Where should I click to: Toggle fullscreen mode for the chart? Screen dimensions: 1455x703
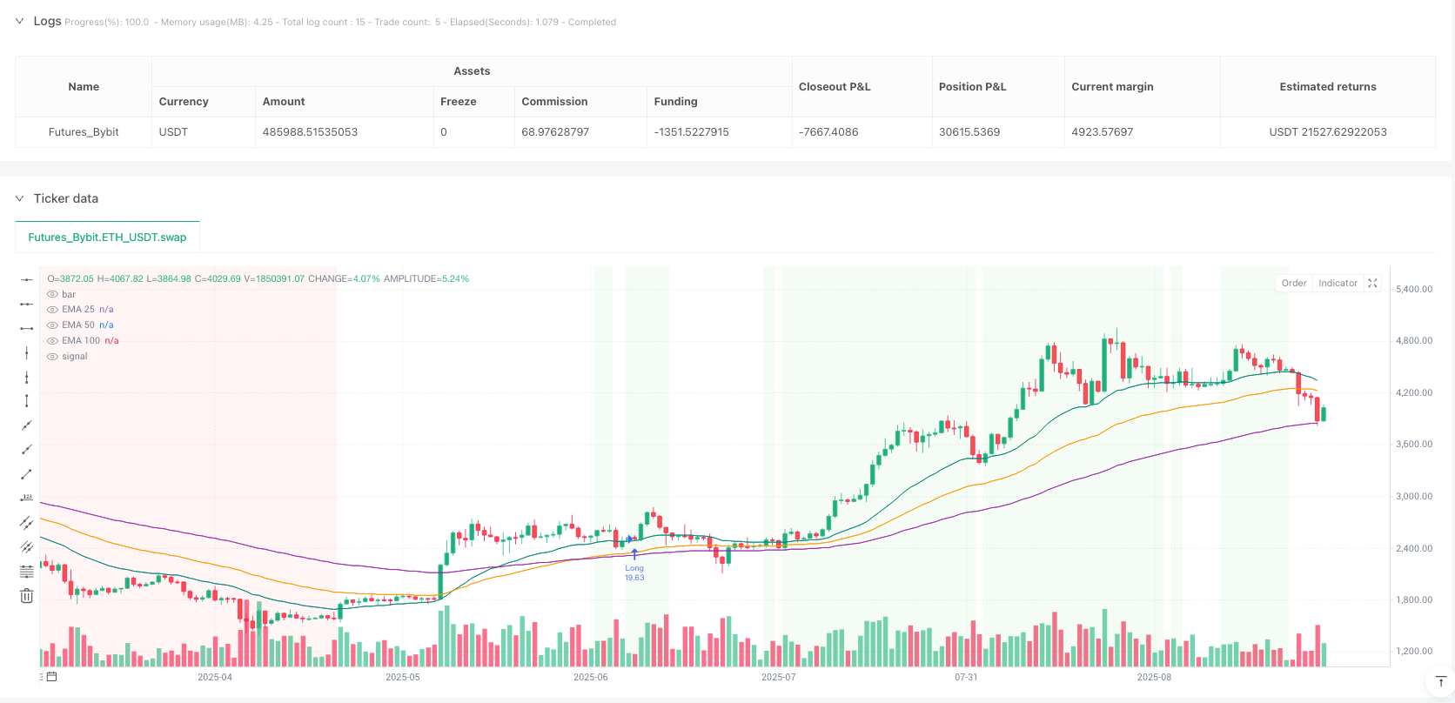(x=1372, y=283)
